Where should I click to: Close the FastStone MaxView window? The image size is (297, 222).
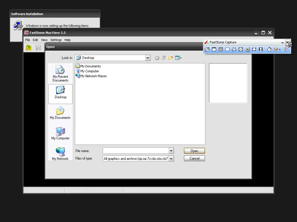[270, 33]
